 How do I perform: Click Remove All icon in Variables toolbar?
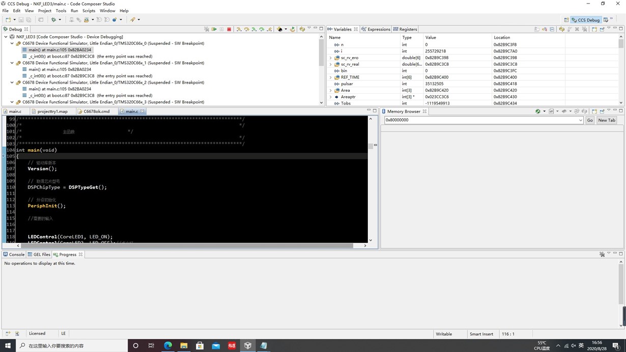584,29
